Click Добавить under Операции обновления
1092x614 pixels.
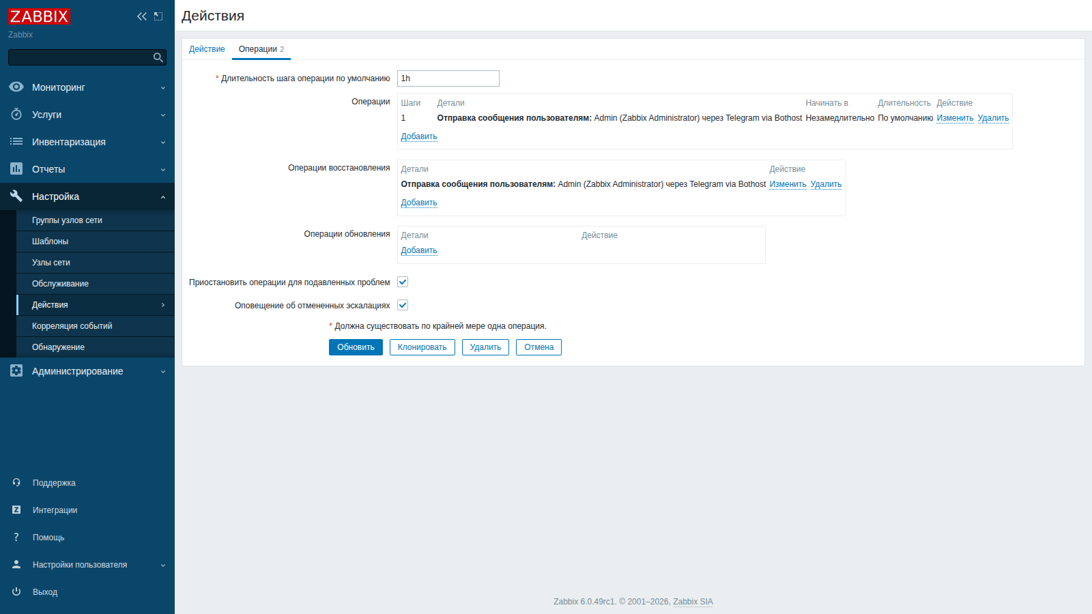tap(419, 250)
